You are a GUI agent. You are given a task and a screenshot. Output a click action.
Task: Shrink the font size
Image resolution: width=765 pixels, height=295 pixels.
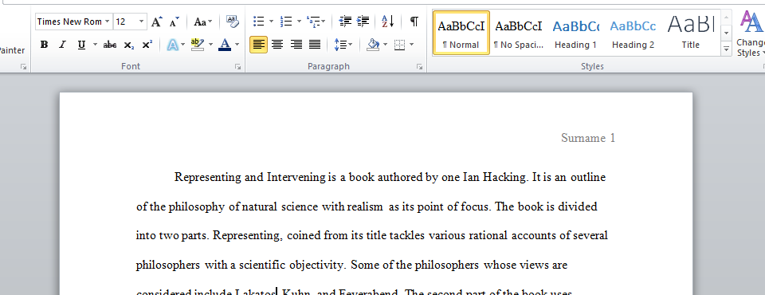175,22
